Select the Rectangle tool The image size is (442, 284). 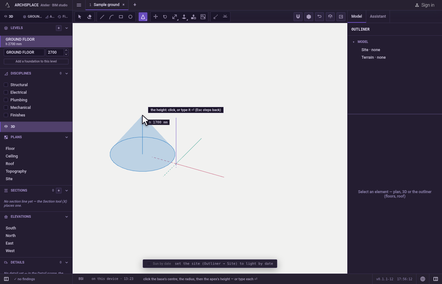pyautogui.click(x=121, y=17)
